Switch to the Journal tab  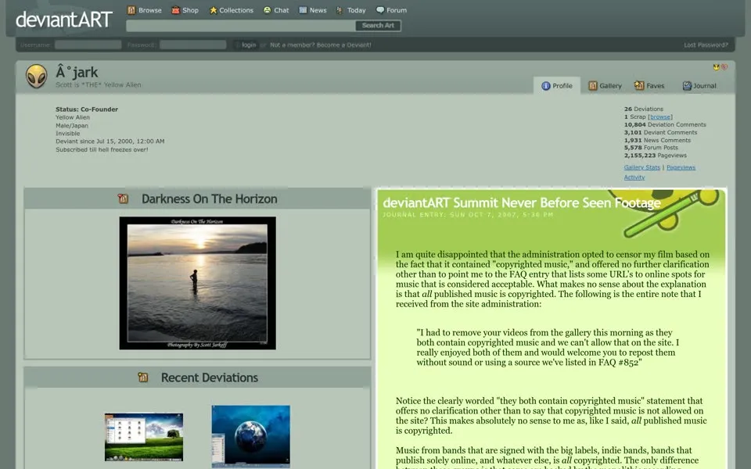click(699, 86)
